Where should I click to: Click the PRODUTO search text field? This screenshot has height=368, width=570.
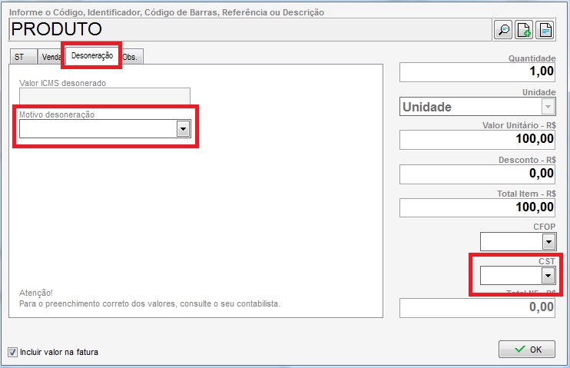(246, 30)
